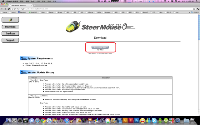Open the ibeemp3 bookmark
This screenshot has height=125, width=200.
click(144, 12)
